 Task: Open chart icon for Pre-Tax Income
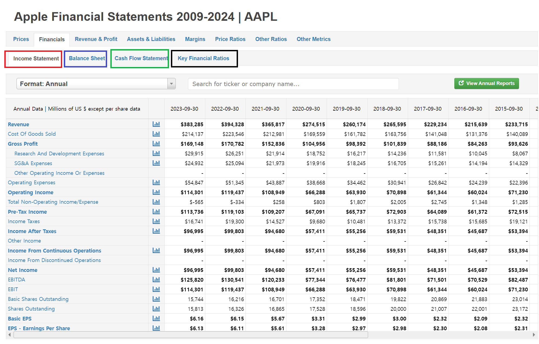(x=156, y=212)
